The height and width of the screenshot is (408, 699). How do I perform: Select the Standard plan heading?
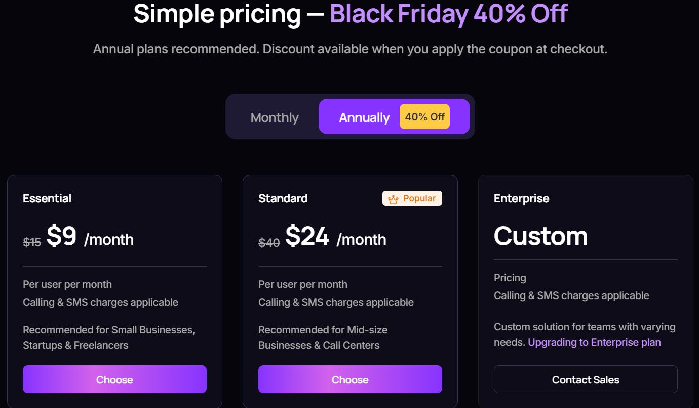coord(283,198)
